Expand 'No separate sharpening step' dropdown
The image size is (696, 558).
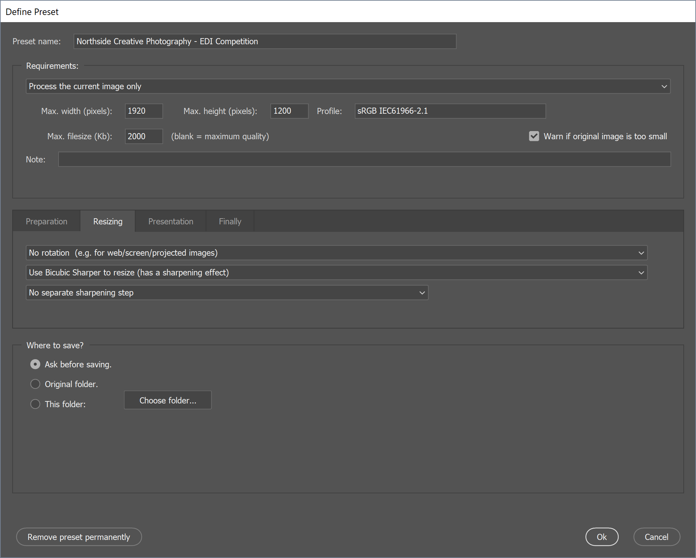point(227,293)
